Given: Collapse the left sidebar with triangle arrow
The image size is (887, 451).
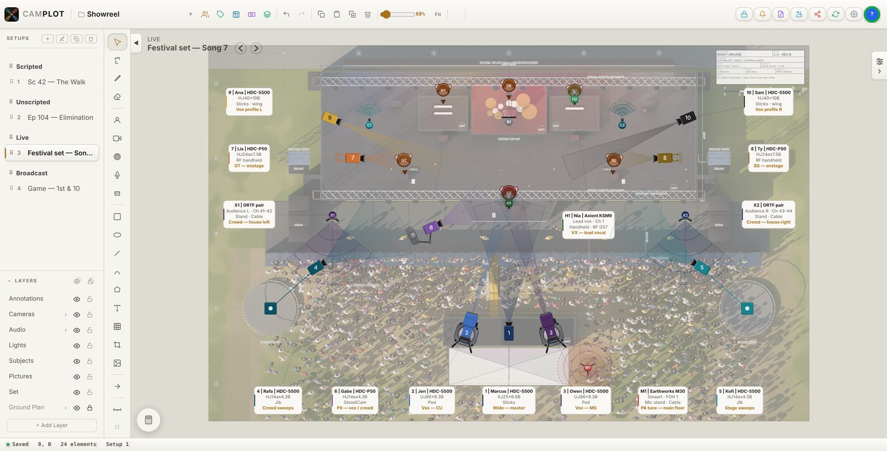Looking at the screenshot, I should 136,43.
